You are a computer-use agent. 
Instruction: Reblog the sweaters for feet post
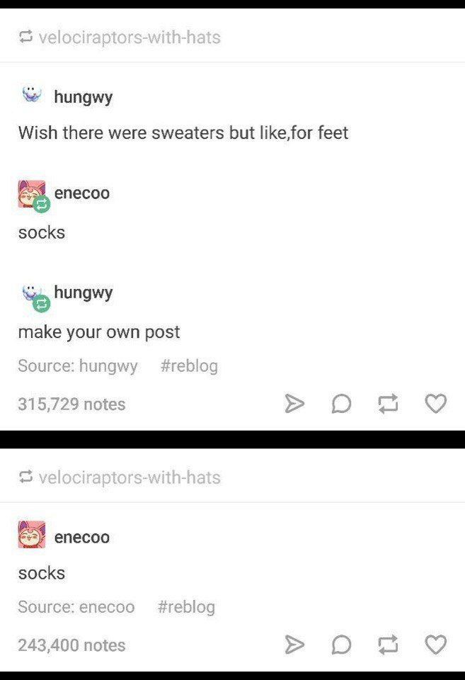coord(388,403)
